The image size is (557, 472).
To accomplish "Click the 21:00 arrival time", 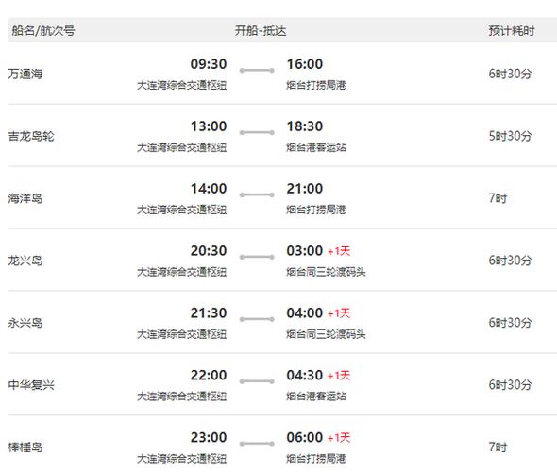I will coord(305,189).
